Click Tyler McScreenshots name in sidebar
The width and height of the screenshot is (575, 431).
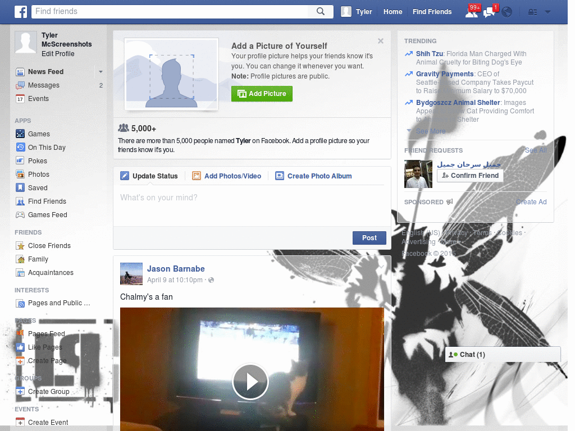[x=66, y=40]
